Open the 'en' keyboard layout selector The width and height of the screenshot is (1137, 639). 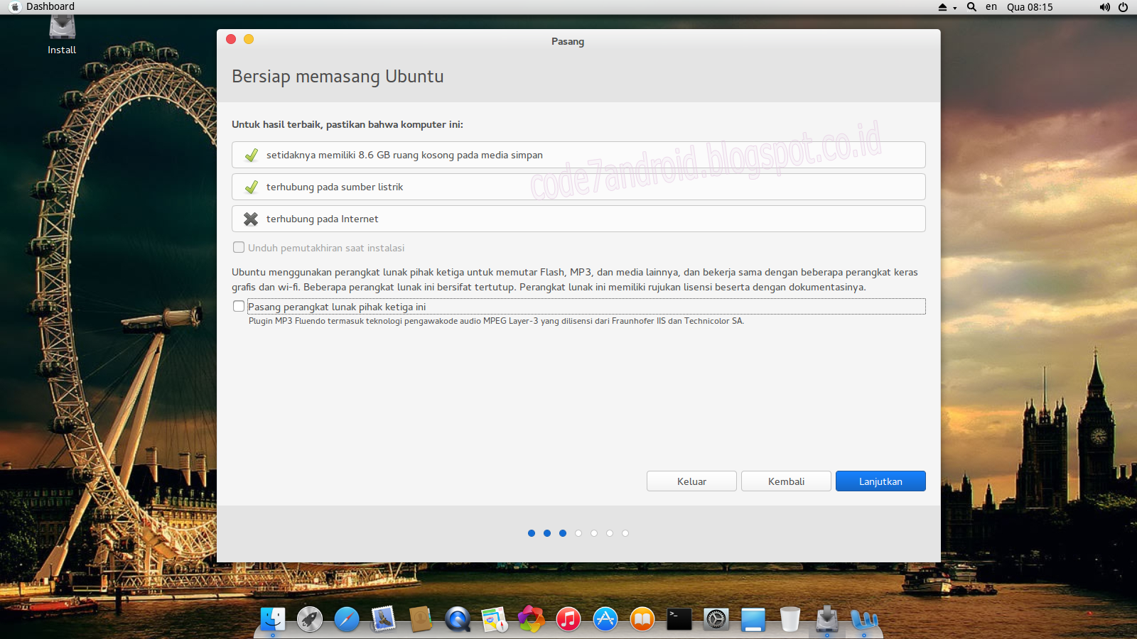click(x=991, y=7)
